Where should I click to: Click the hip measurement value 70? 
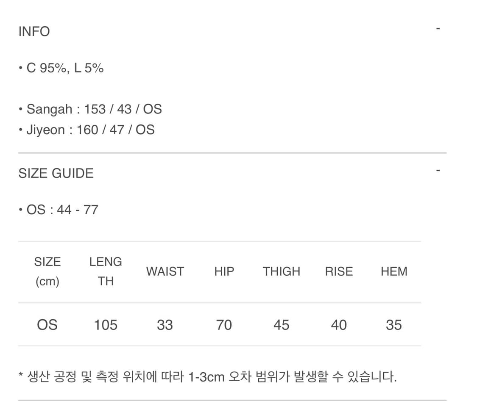[224, 325]
